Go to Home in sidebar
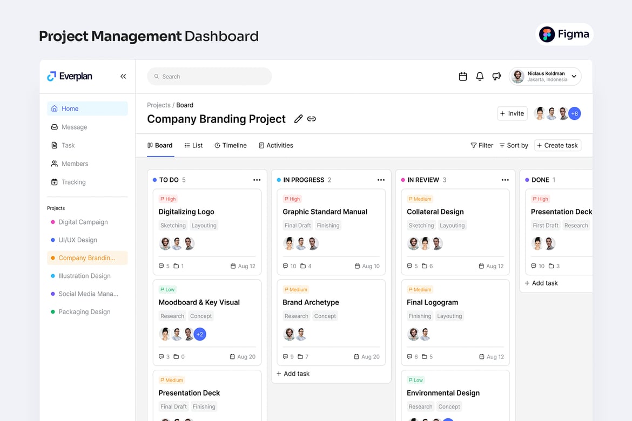The height and width of the screenshot is (421, 632). (88, 109)
